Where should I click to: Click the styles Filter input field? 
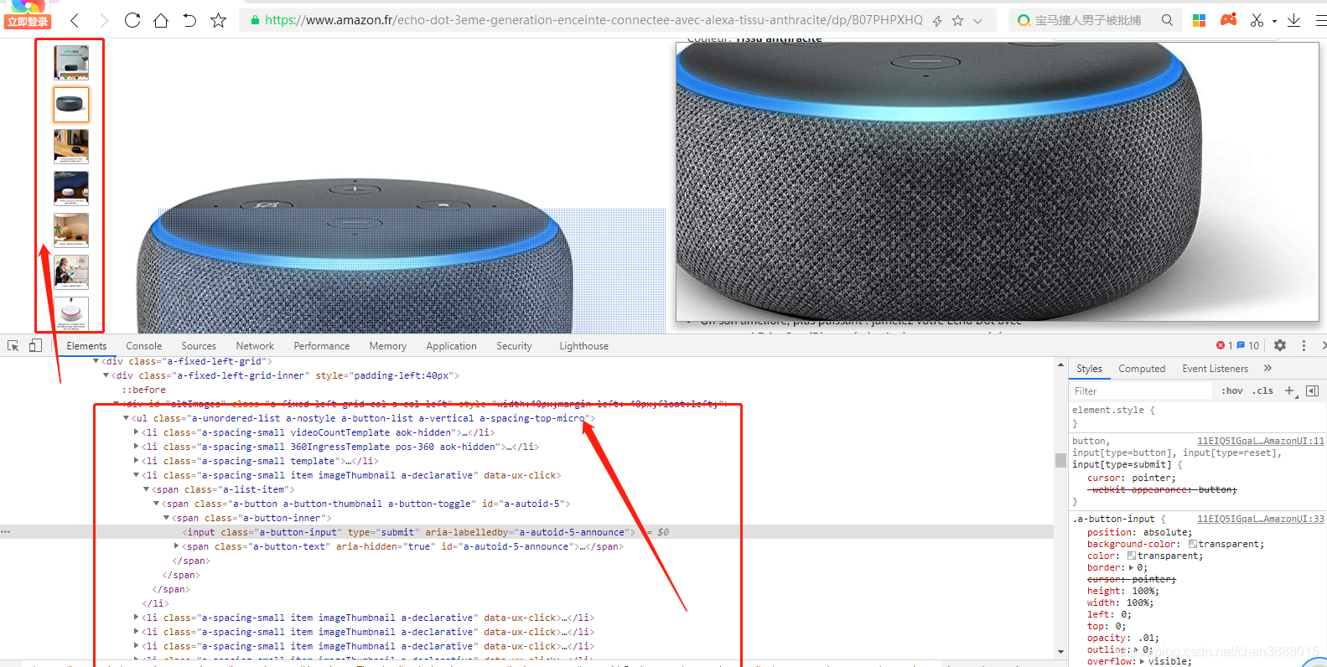click(1140, 391)
